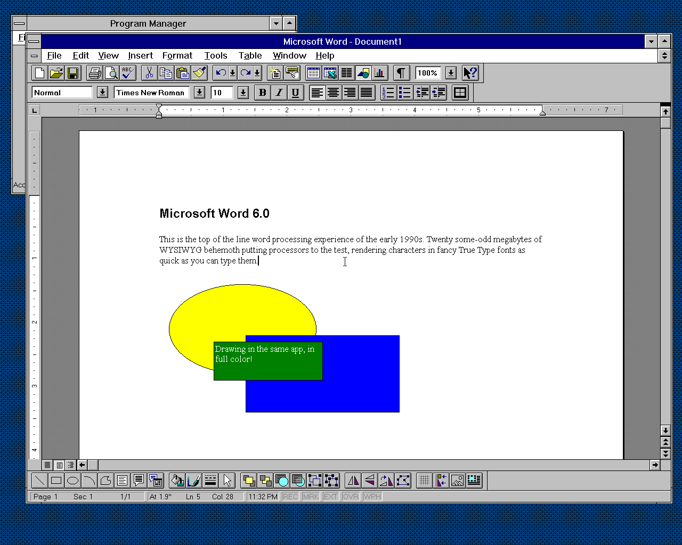Viewport: 682px width, 545px height.
Task: Save the document with the floppy disk icon
Action: pos(73,73)
